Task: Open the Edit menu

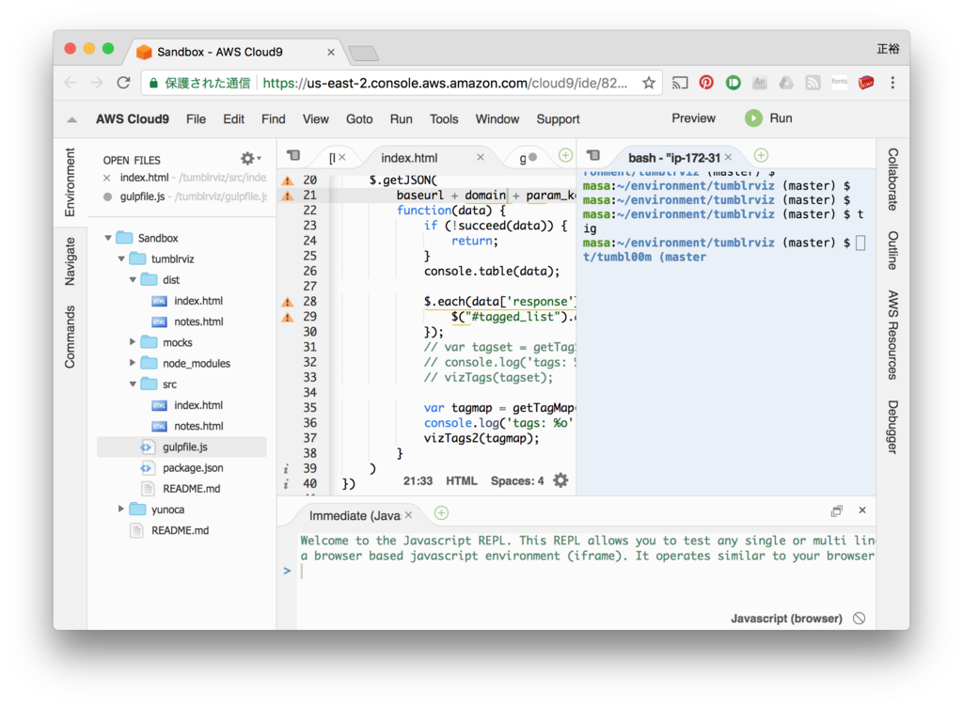Action: click(x=233, y=119)
